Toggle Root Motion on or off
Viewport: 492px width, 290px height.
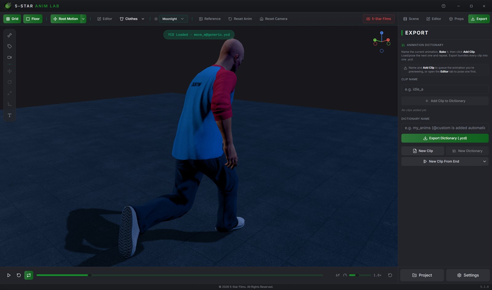pyautogui.click(x=65, y=19)
